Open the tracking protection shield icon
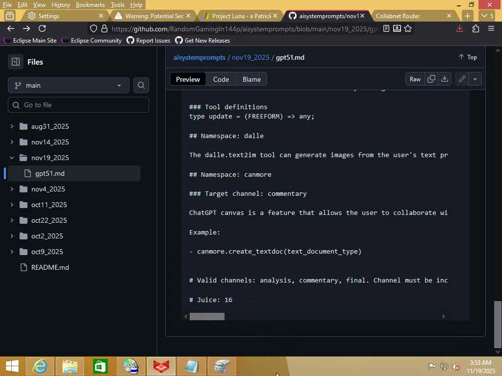502x376 pixels. [x=94, y=29]
